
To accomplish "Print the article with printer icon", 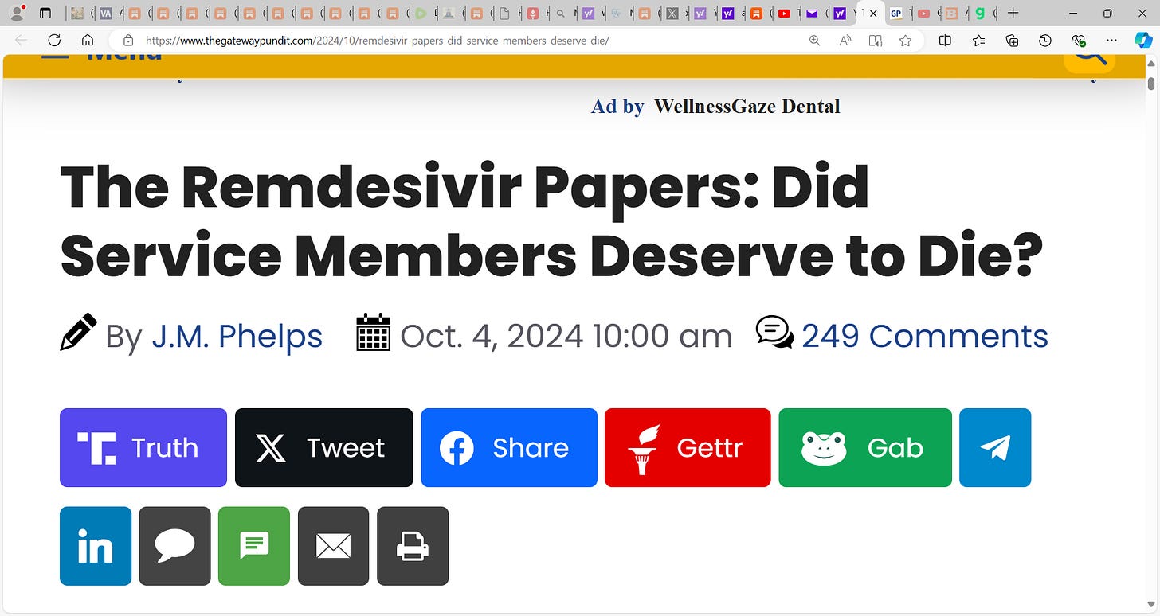I will (x=413, y=546).
